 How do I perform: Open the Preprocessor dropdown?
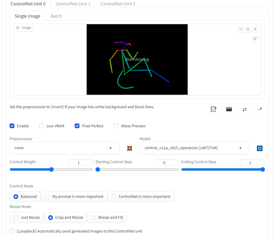pyautogui.click(x=64, y=148)
